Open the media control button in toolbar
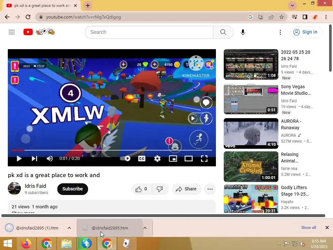This screenshot has height=250, width=333. point(294,17)
